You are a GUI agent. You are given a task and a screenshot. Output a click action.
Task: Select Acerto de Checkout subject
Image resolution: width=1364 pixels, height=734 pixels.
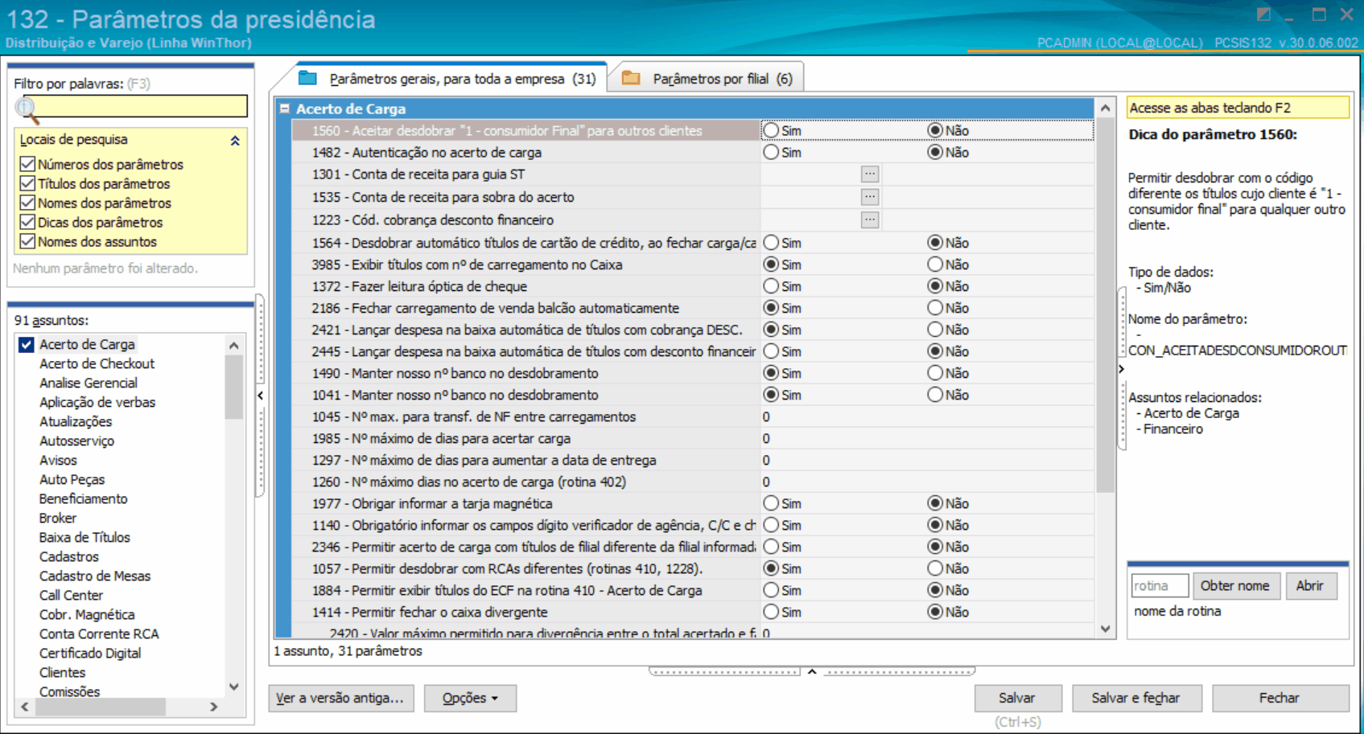point(97,363)
